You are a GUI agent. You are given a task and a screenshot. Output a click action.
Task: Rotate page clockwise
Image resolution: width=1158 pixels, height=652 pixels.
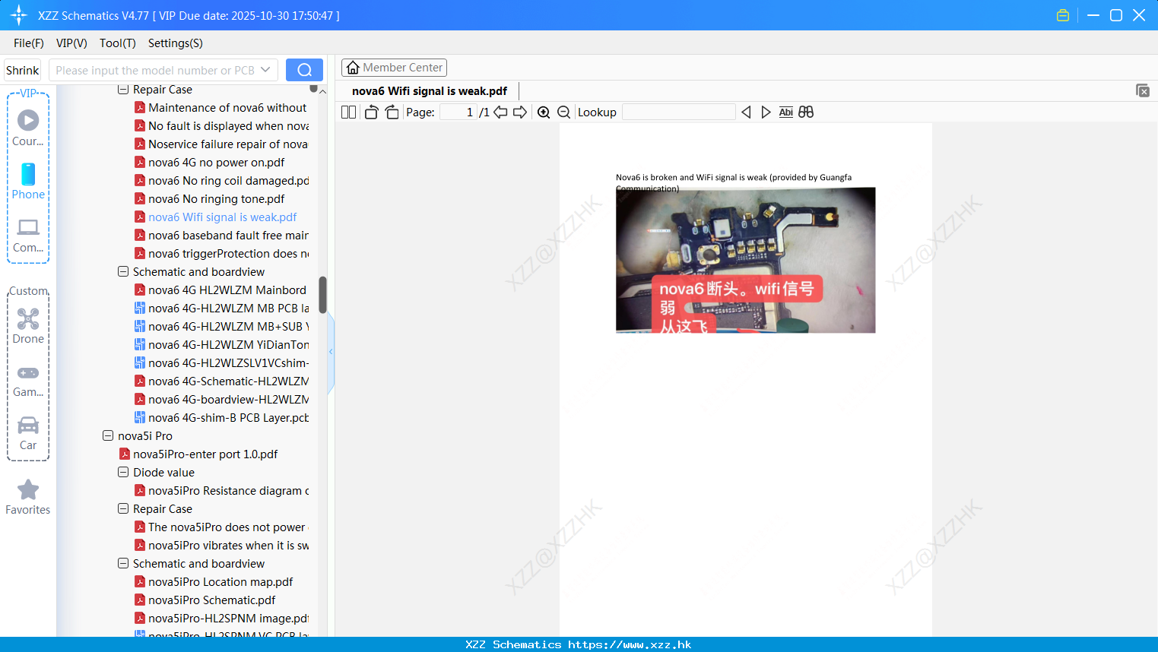pyautogui.click(x=392, y=112)
